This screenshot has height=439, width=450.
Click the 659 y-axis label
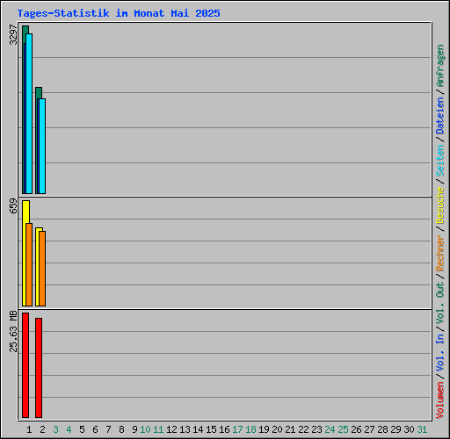click(x=13, y=205)
